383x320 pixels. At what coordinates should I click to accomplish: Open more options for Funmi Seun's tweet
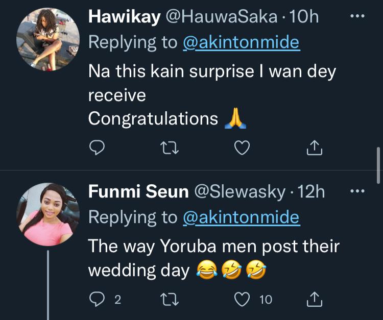357,192
